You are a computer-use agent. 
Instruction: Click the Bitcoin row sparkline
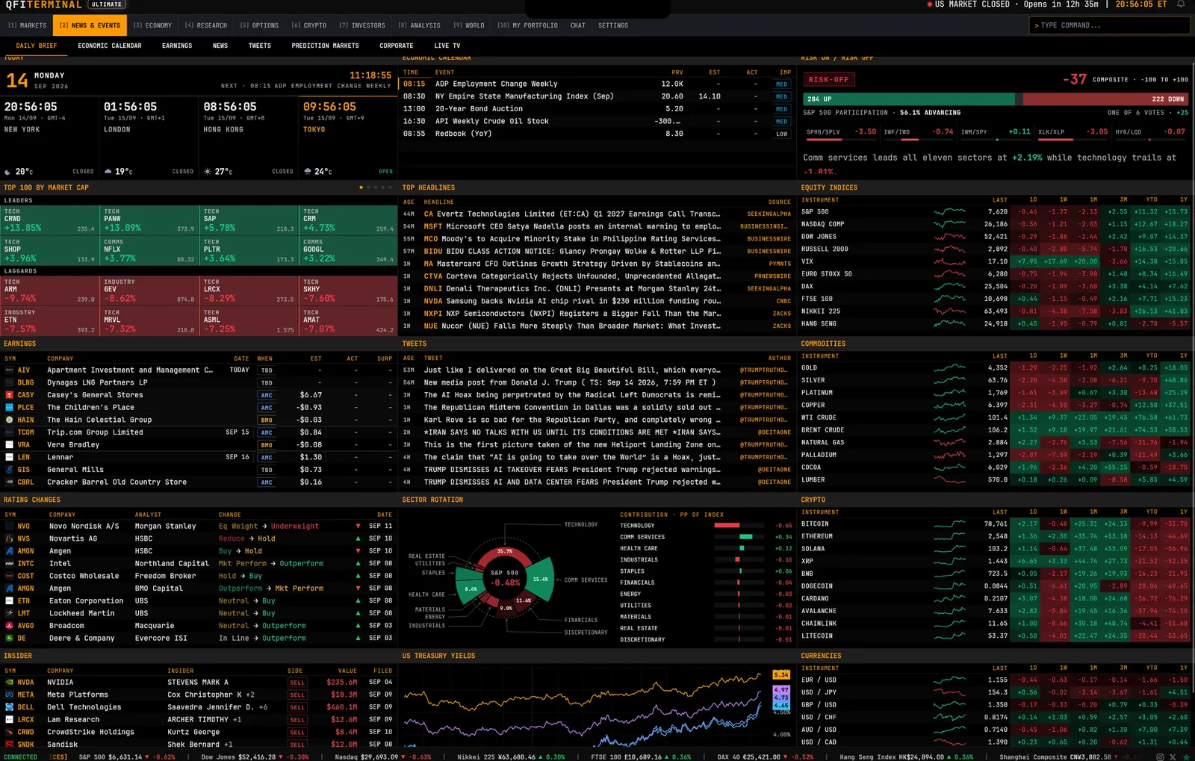point(949,524)
